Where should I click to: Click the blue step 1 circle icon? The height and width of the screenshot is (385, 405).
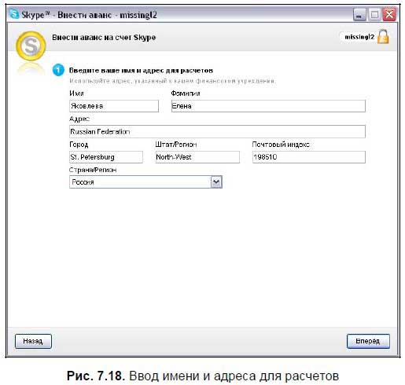click(58, 70)
